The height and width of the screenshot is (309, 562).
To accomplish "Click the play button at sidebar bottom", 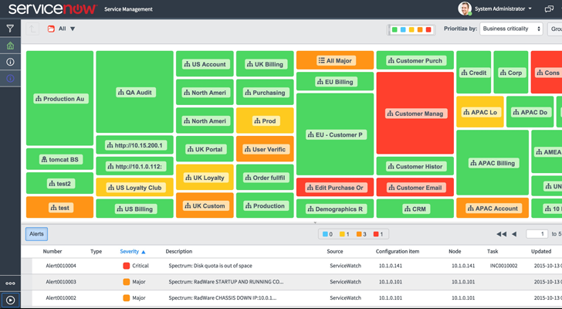I will click(x=10, y=300).
